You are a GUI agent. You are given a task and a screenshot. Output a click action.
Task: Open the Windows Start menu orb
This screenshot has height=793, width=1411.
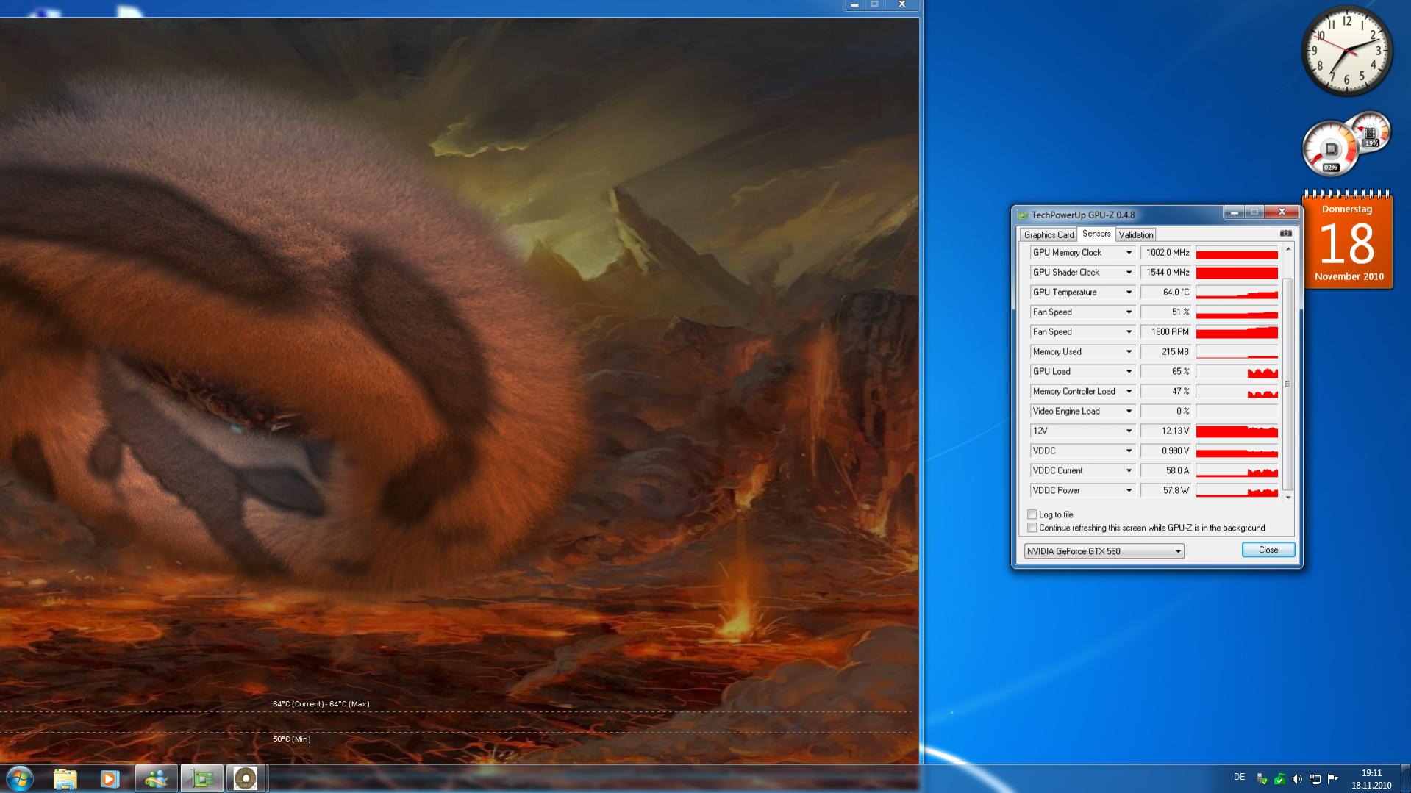pyautogui.click(x=20, y=778)
